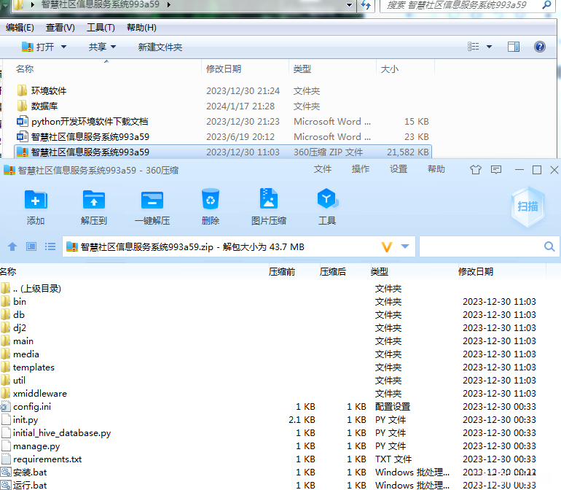Click the 添加 (Add) icon in 360压缩
Image resolution: width=561 pixels, height=490 pixels.
point(36,200)
